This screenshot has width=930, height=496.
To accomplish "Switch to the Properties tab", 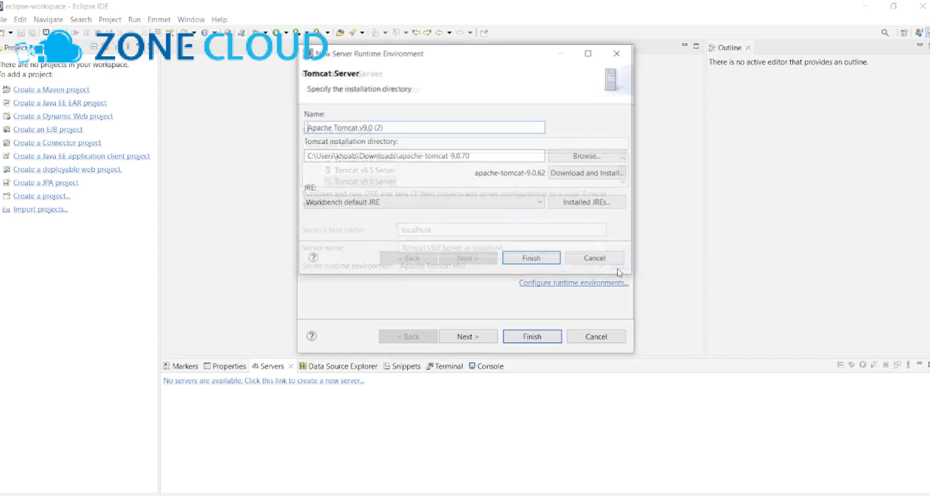I will [x=225, y=366].
